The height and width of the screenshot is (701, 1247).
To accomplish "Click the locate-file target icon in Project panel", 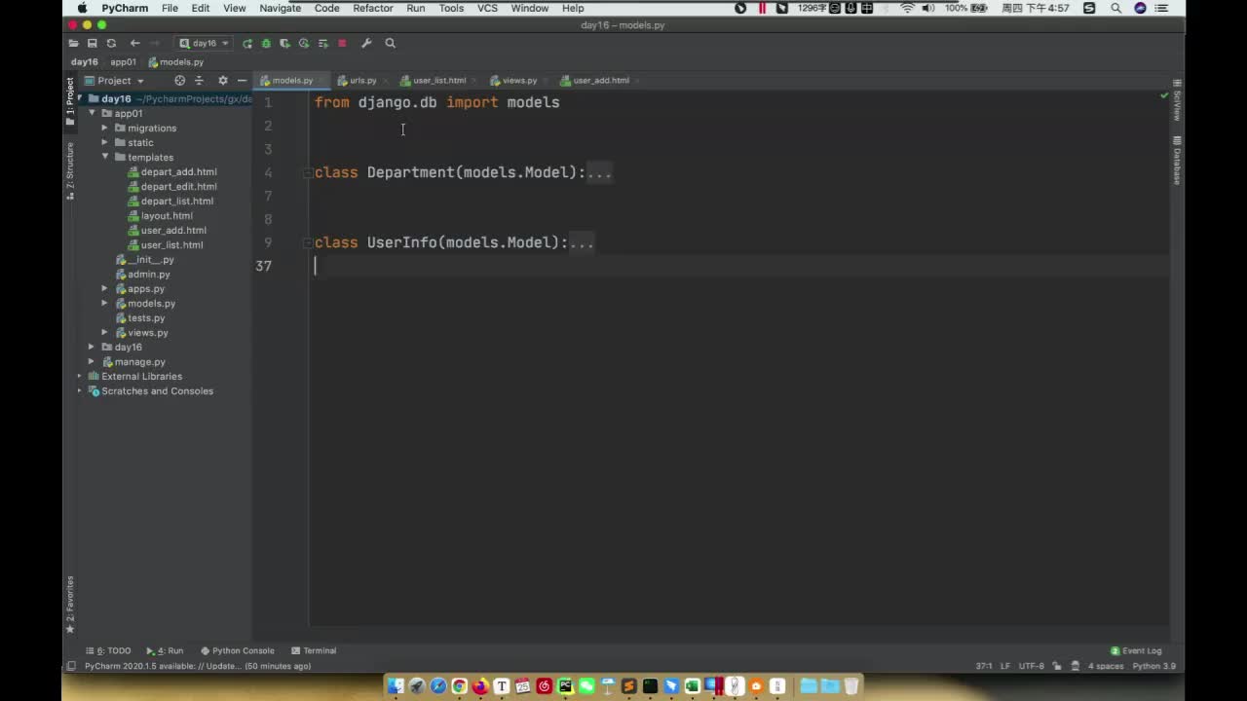I will point(179,81).
